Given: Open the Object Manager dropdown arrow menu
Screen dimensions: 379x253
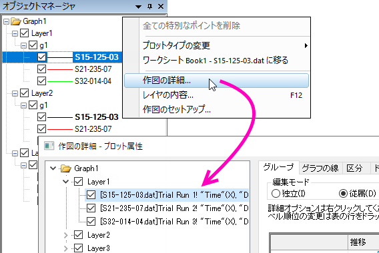Looking at the screenshot, I should click(138, 7).
